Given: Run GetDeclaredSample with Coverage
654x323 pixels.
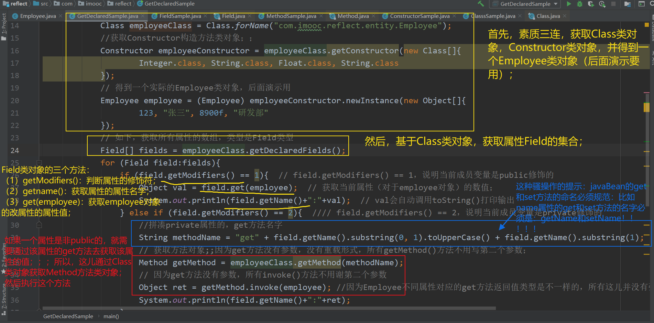Looking at the screenshot, I should point(591,4).
